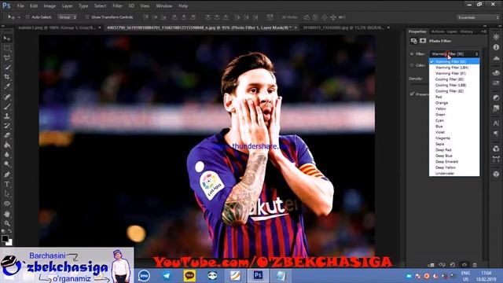Screen dimensions: 503x283
Task: Toggle the Preserve Luminosity checkbox
Action: (x=412, y=94)
